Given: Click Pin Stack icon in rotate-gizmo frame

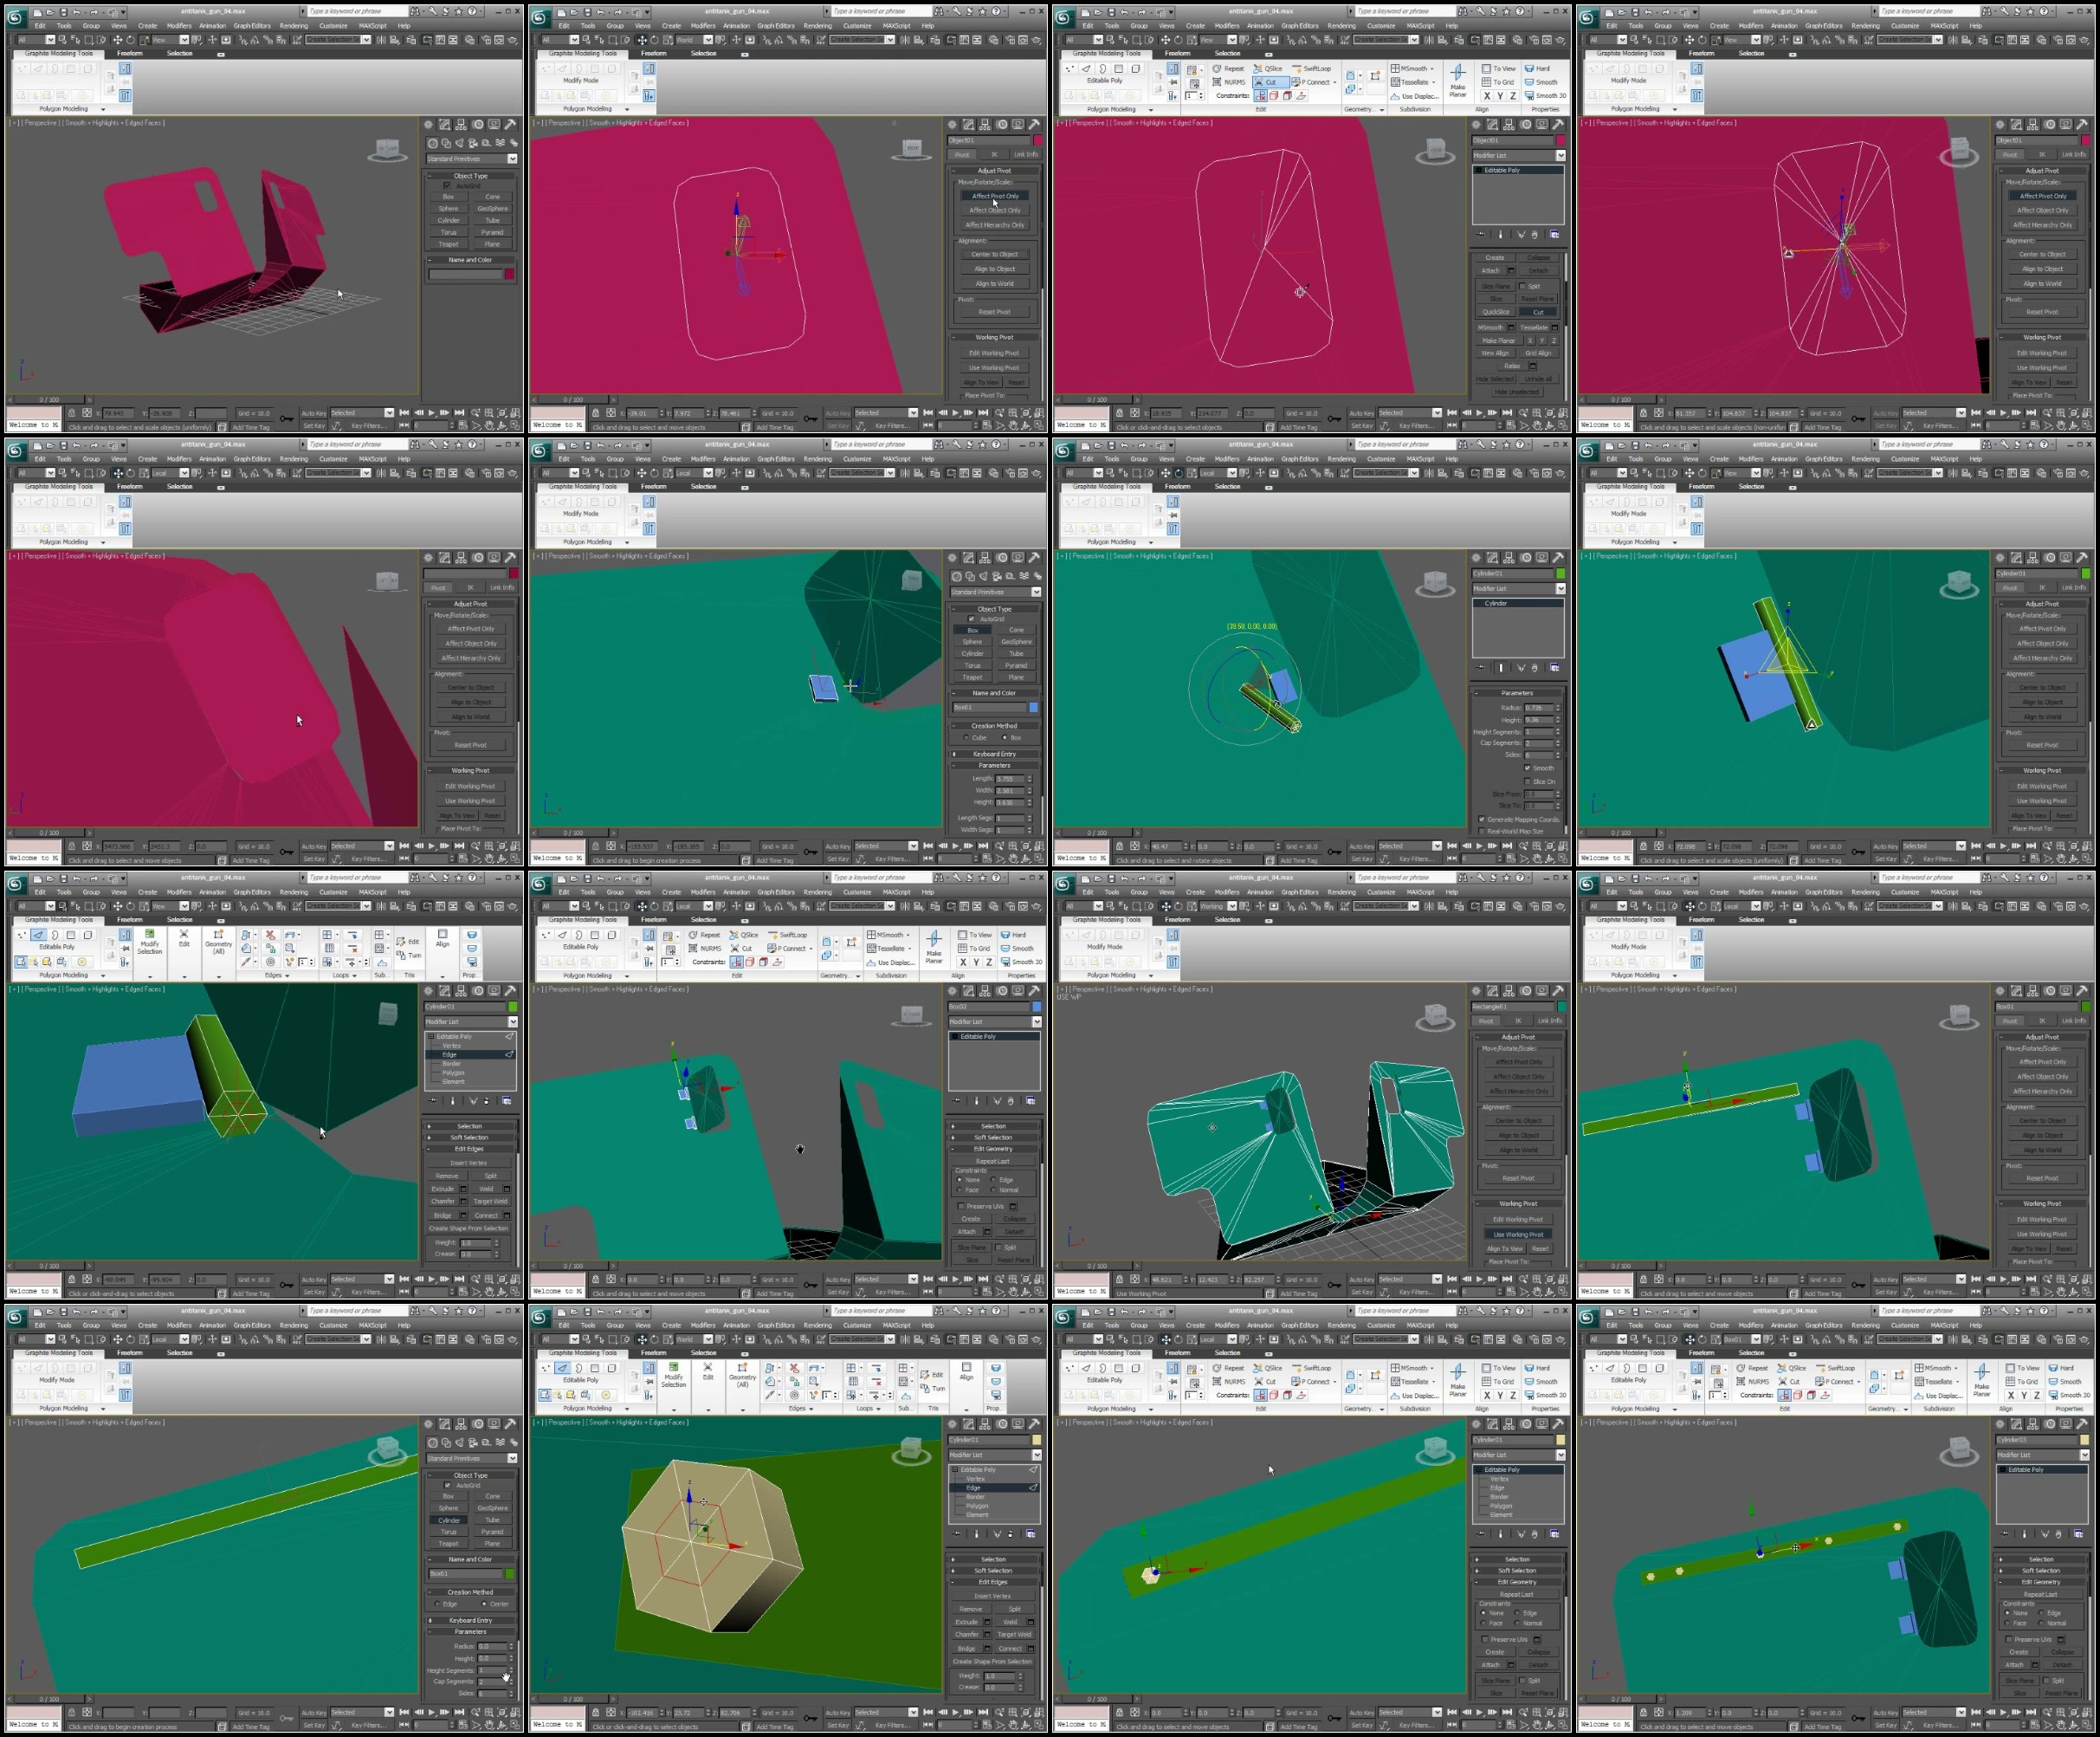Looking at the screenshot, I should 1481,667.
